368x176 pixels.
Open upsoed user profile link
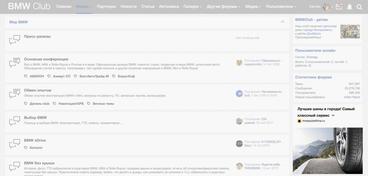coord(249,123)
